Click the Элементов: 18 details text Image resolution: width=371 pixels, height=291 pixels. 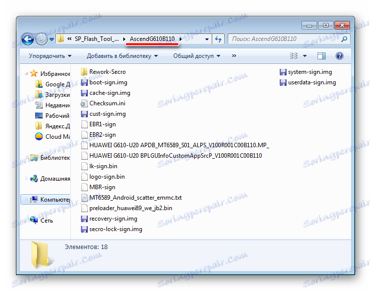coord(86,247)
